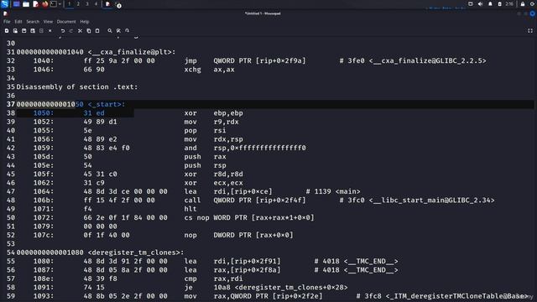This screenshot has height=302, width=537.
Task: Click the clock showing 2:16
Action: pos(509,4)
